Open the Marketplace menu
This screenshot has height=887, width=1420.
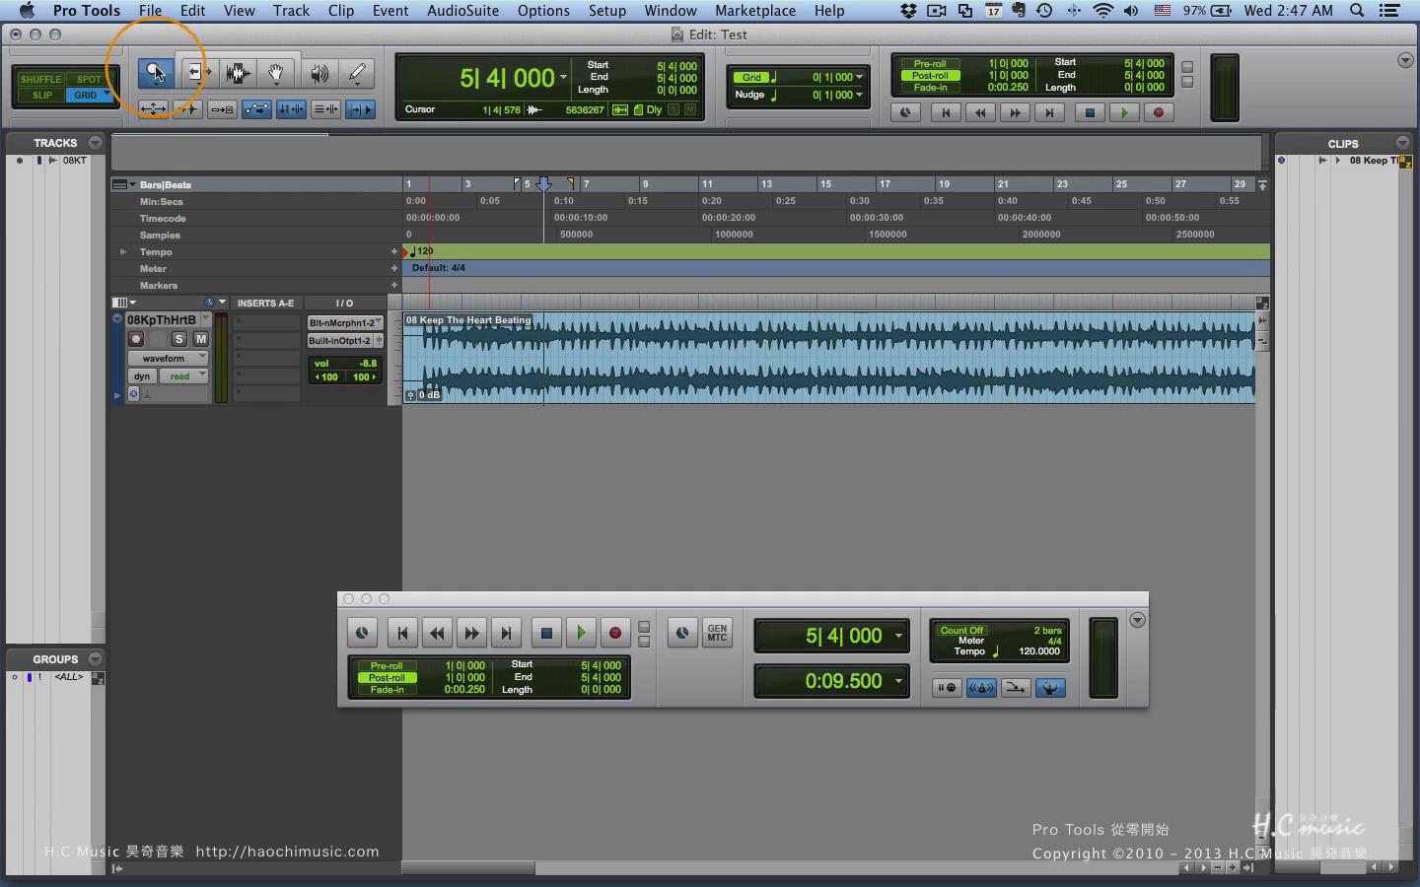pos(755,11)
